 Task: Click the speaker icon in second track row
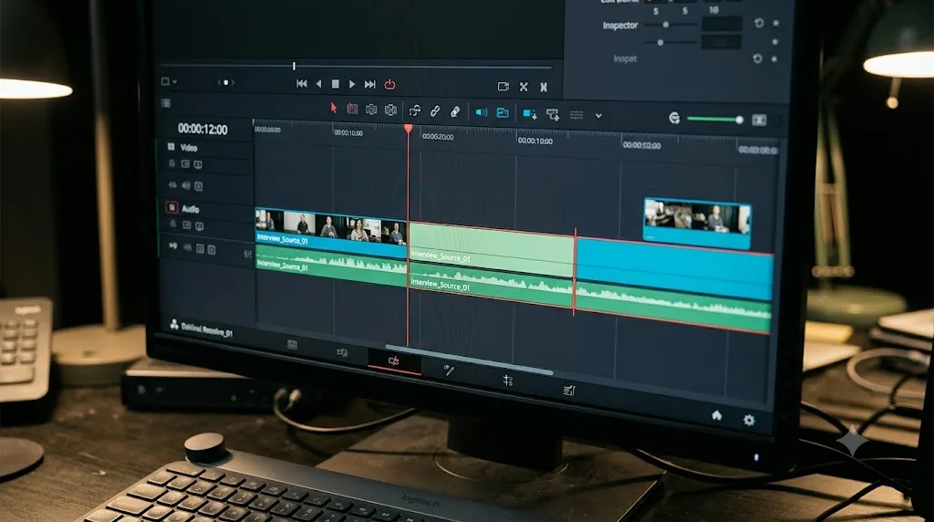point(186,186)
